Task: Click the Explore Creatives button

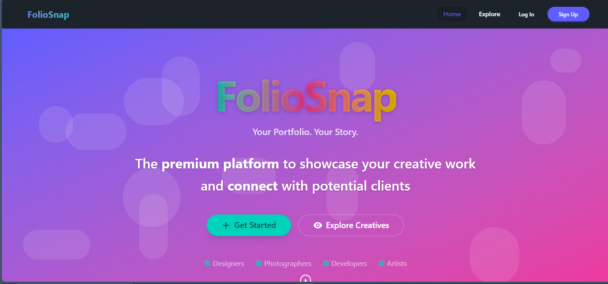Action: (x=351, y=225)
